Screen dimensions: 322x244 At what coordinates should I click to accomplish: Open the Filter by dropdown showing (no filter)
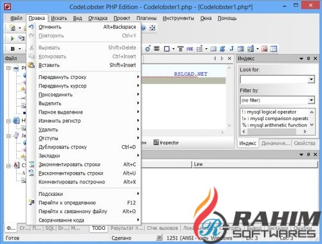click(311, 100)
